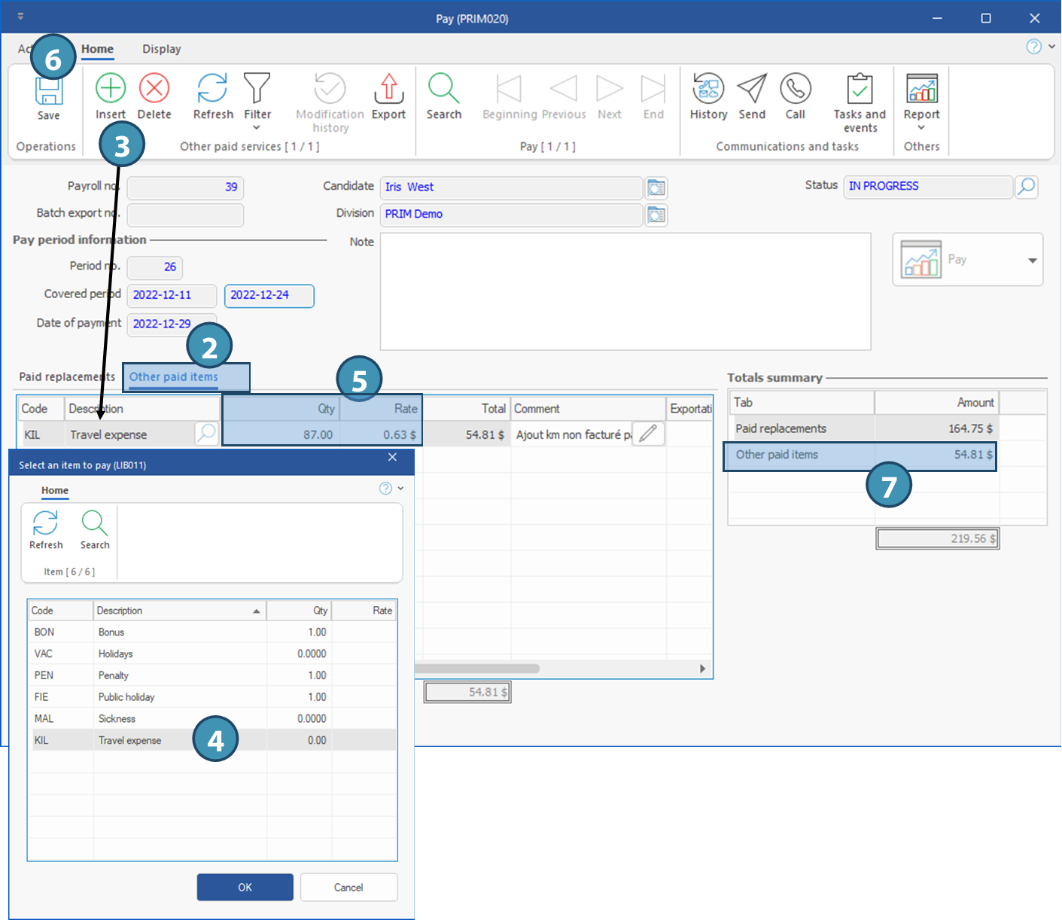The height and width of the screenshot is (920, 1062).
Task: Click the Export icon in ribbon
Action: 388,89
